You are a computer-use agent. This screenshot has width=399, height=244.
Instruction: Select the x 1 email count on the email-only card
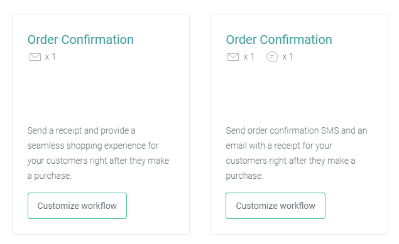(x=50, y=56)
